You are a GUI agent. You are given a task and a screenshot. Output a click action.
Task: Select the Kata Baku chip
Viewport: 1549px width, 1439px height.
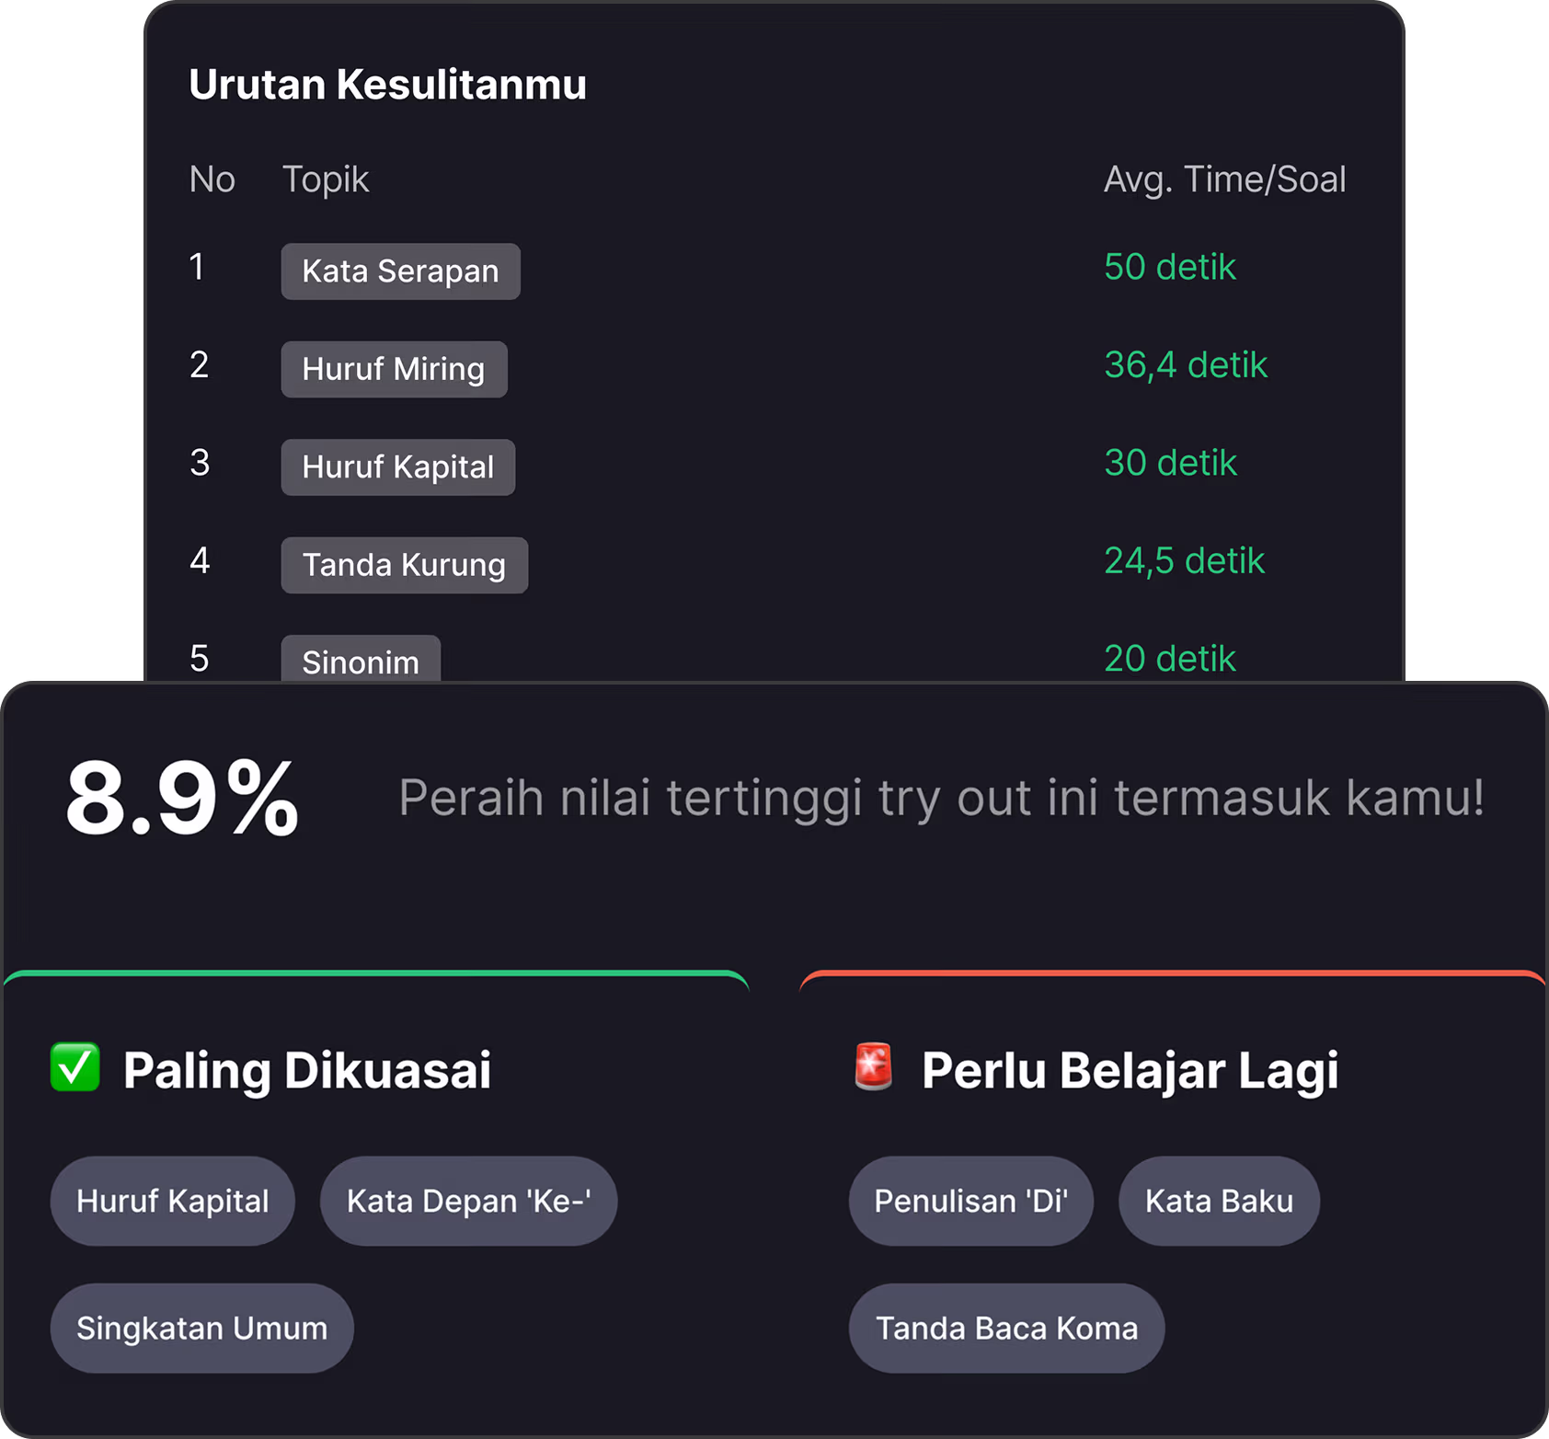(1219, 1201)
